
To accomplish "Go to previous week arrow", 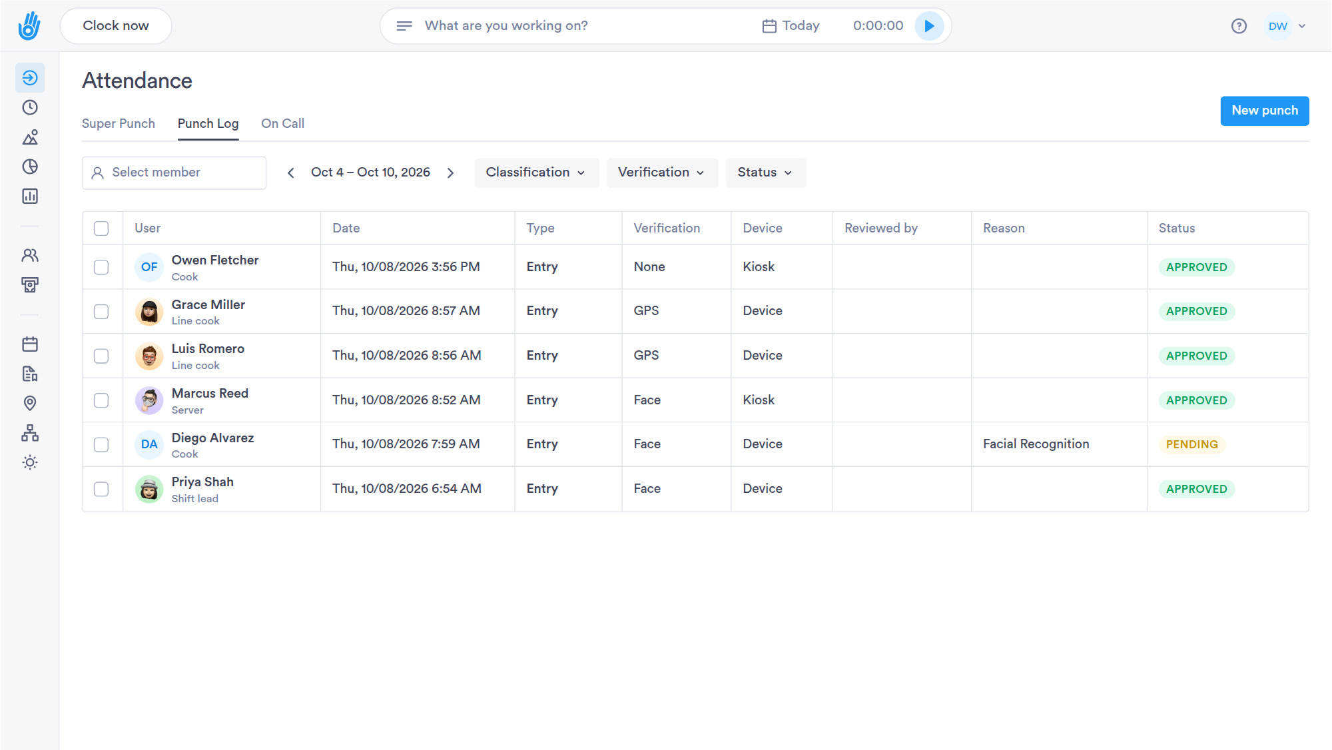I will [x=291, y=173].
